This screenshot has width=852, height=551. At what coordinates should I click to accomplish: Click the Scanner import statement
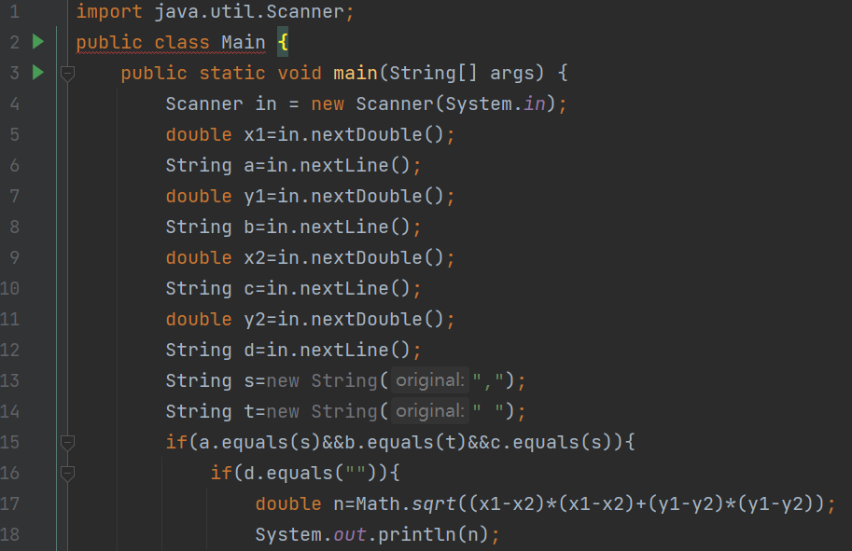pos(216,11)
